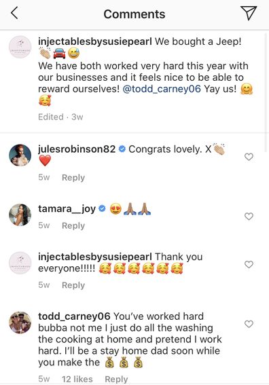Image resolution: width=269 pixels, height=385 pixels.
Task: Open the tamara__joy username link
Action: tap(67, 208)
